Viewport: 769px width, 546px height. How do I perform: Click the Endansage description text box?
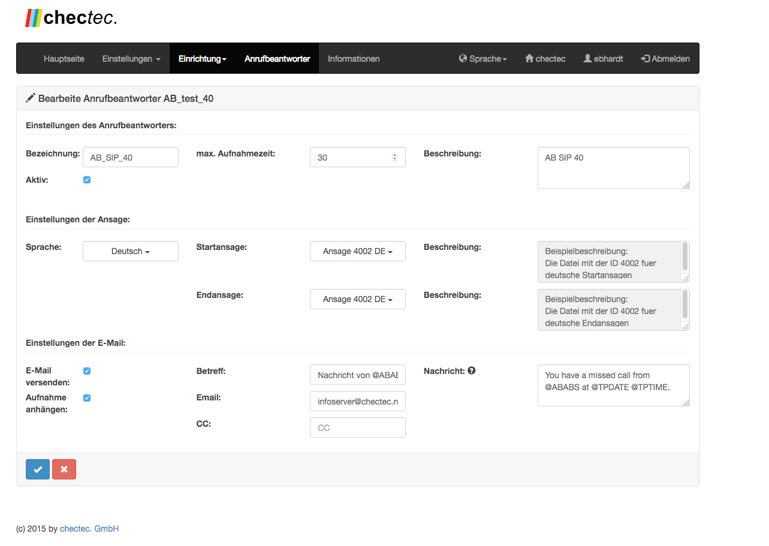pyautogui.click(x=614, y=310)
